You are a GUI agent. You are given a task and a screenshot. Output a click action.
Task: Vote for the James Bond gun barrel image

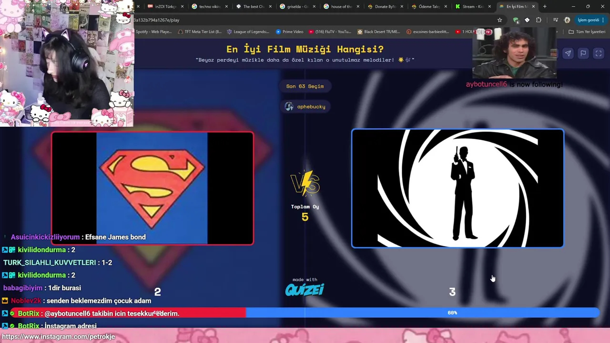[457, 188]
